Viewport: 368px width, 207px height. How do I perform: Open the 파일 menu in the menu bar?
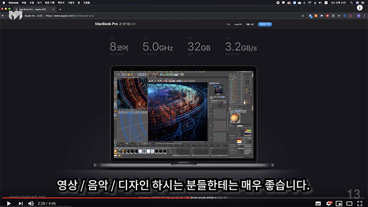pyautogui.click(x=24, y=3)
